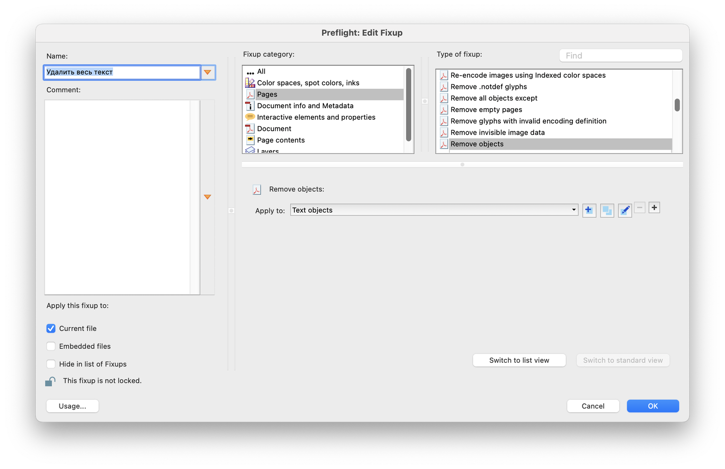725x469 pixels.
Task: Click the icon beside Remove glyphs with invalid encoding
Action: coord(444,121)
